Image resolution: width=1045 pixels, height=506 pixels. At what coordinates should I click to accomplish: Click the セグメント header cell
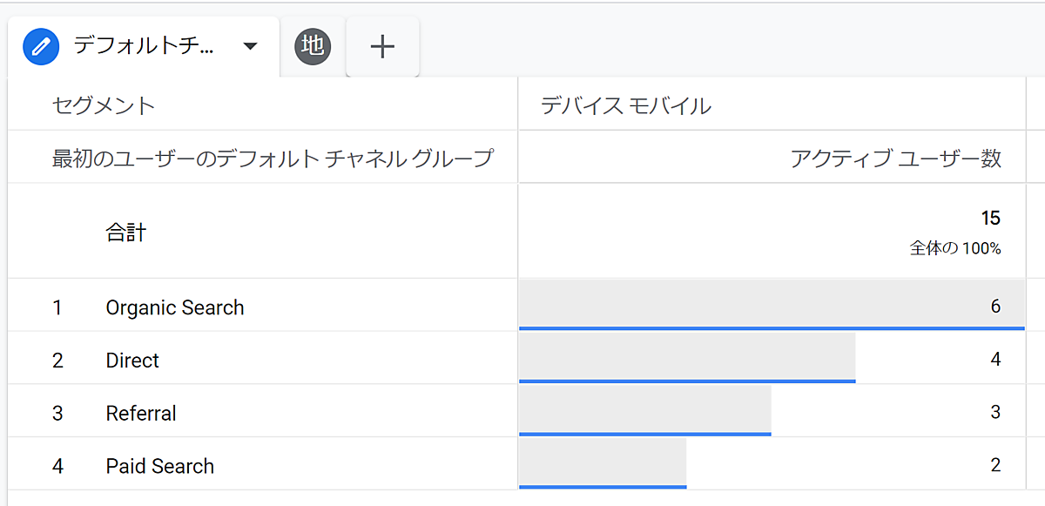pyautogui.click(x=104, y=106)
